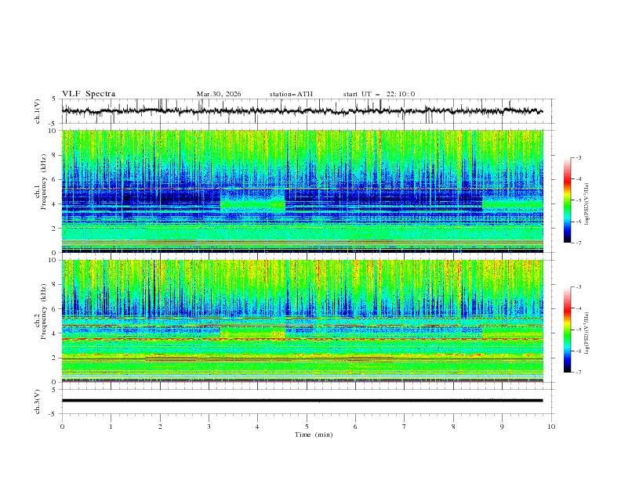
Task: Click the "4" tick on the time axis
Action: (257, 427)
